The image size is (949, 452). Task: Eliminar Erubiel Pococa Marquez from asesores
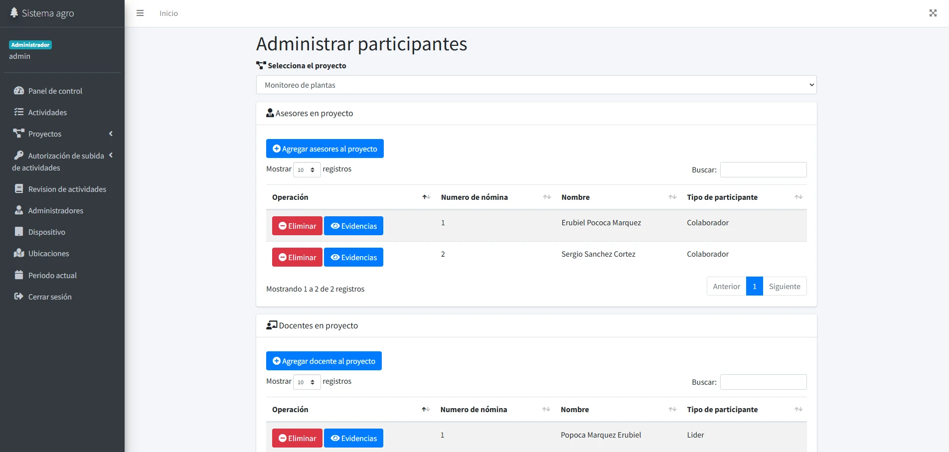click(x=297, y=226)
